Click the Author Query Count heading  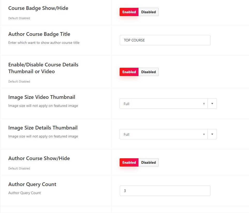click(x=32, y=184)
